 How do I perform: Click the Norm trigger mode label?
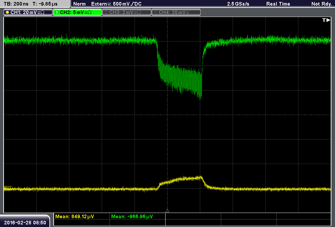(79, 4)
